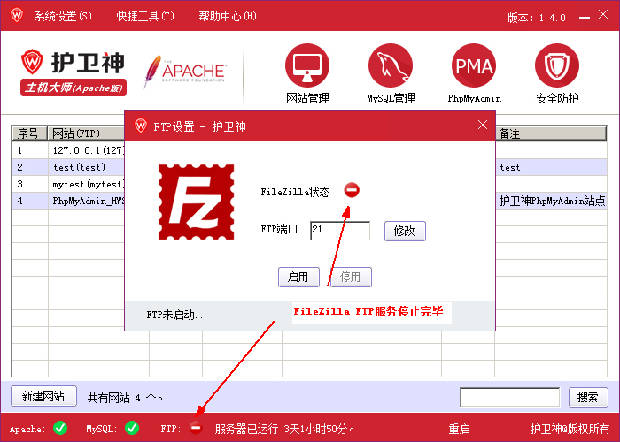Click the FileZilla logo in FTP dialog
620x442 pixels.
point(196,202)
